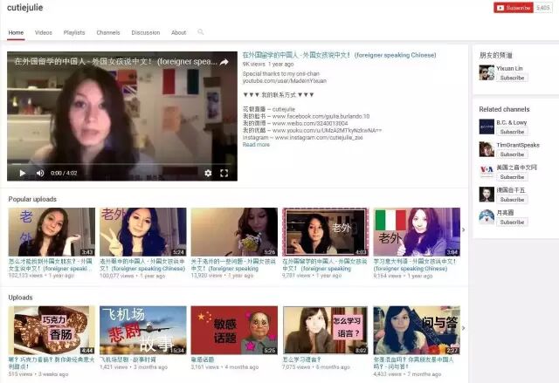Open the 巧克力香肠 upload thumbnail
This screenshot has height=383, width=559.
52,330
